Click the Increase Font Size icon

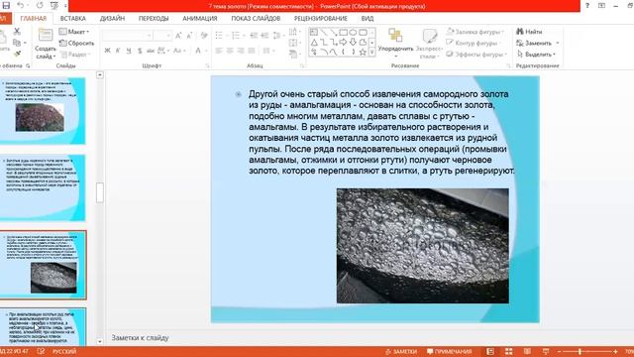click(x=178, y=36)
